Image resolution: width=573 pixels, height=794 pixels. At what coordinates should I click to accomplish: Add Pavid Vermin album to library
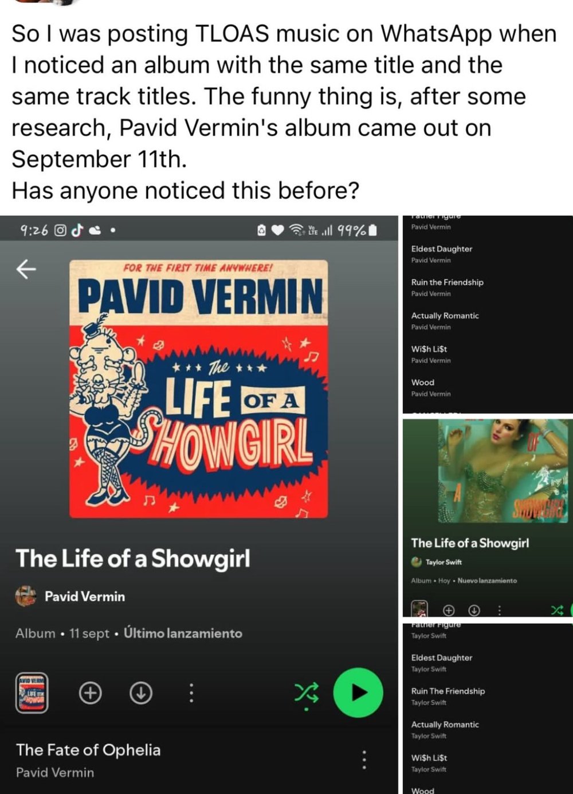pos(90,693)
